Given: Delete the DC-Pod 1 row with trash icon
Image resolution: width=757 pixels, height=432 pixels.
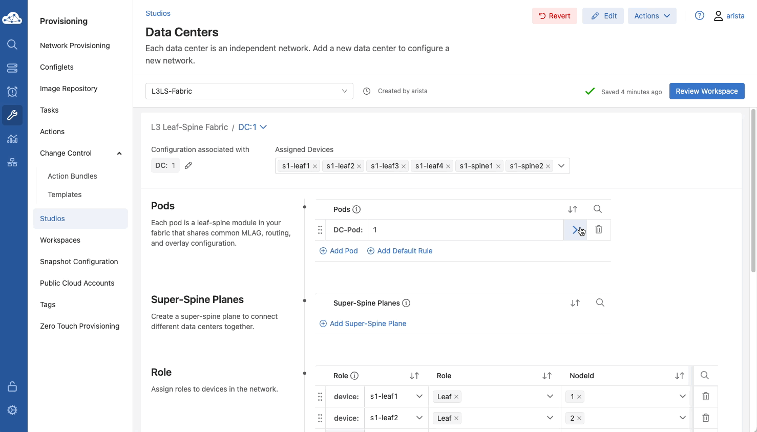Looking at the screenshot, I should pos(598,230).
